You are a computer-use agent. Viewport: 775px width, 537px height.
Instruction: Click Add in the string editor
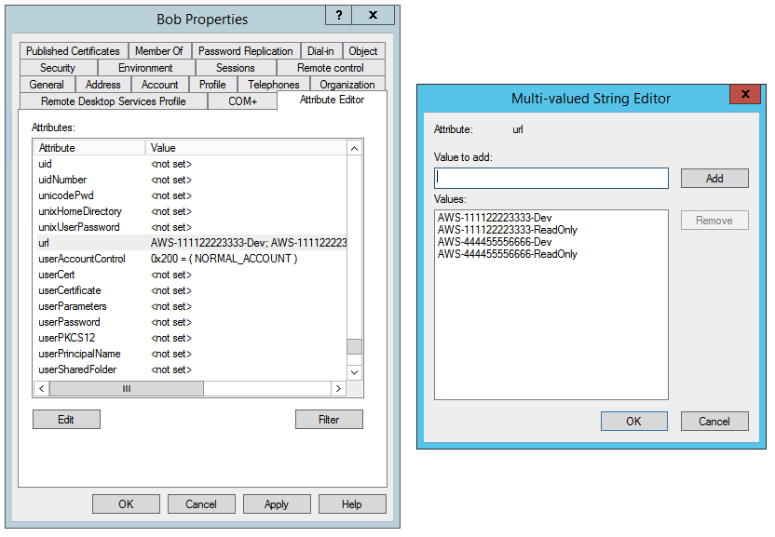(714, 178)
